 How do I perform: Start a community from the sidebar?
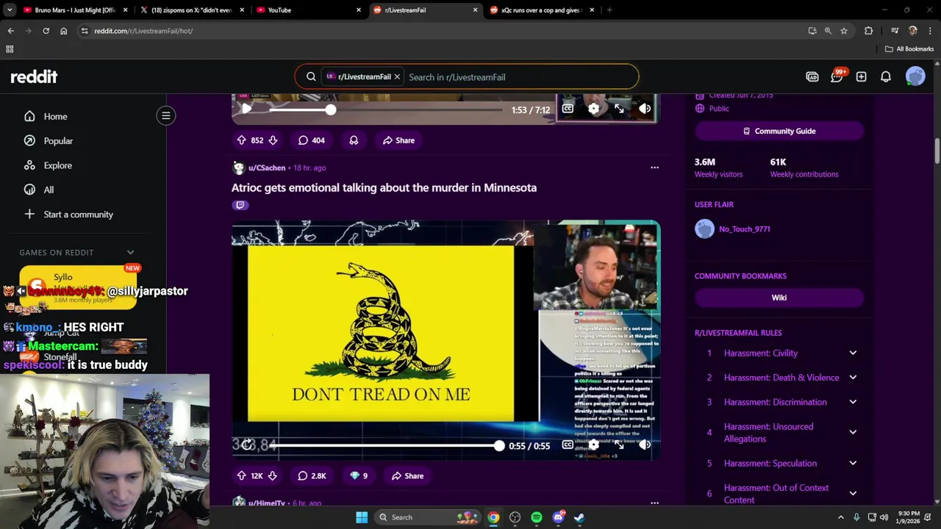[x=78, y=214]
